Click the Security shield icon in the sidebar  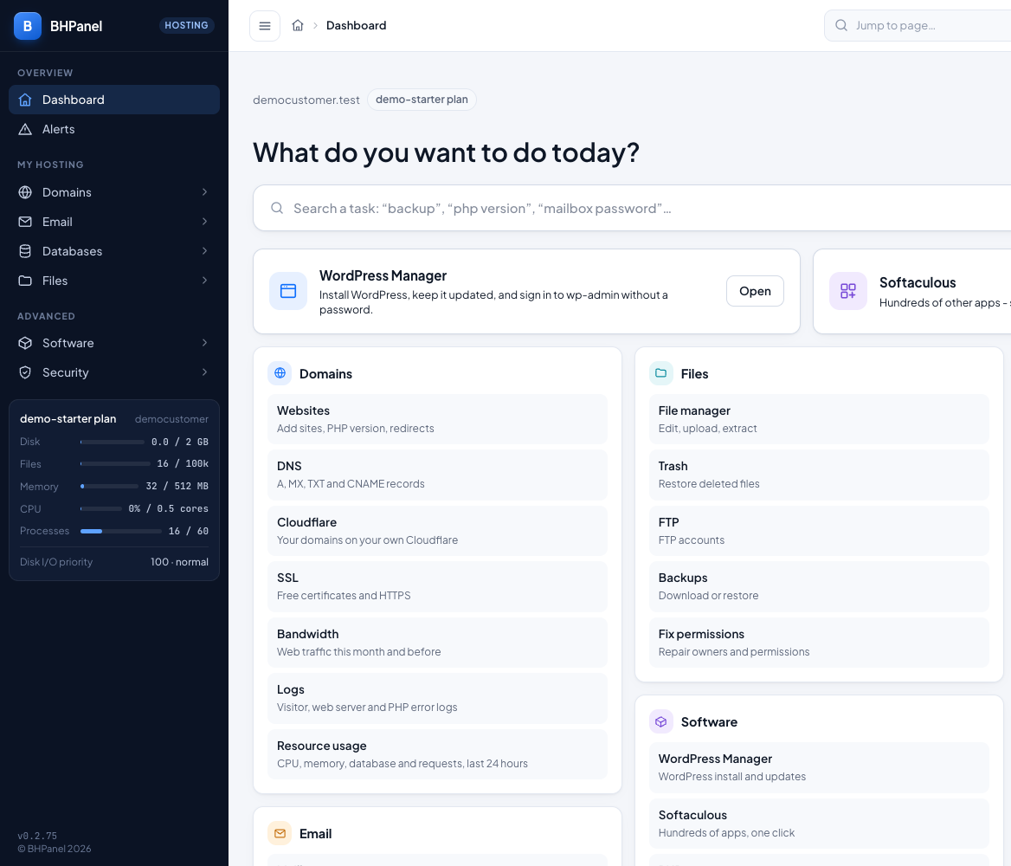25,372
